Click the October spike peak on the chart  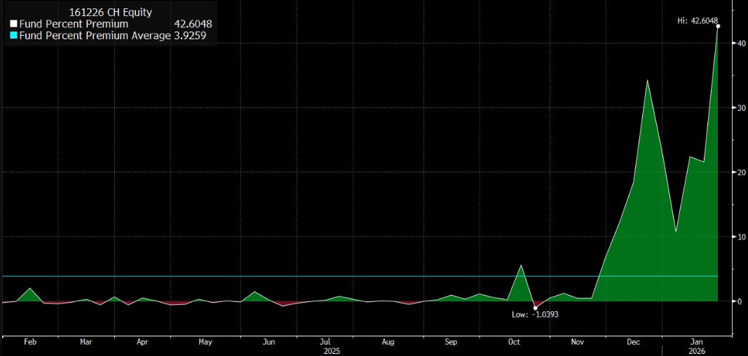coord(520,265)
